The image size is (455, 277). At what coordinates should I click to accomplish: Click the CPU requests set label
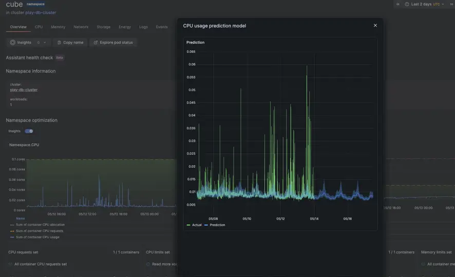pos(23,252)
